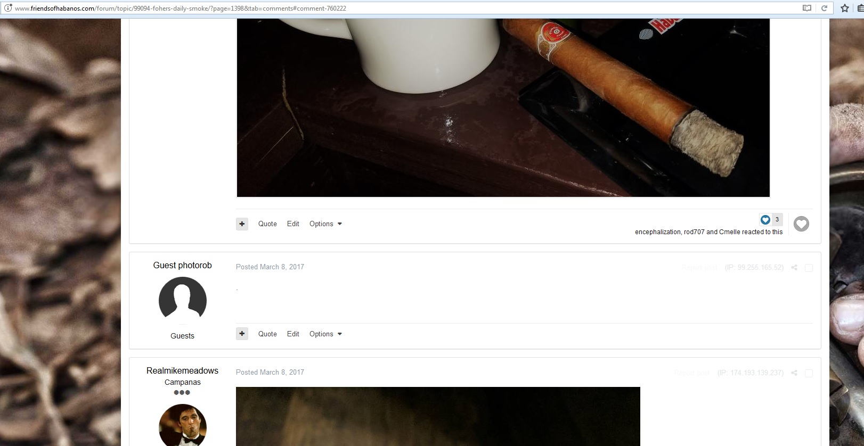Click the forum URL address field

click(x=405, y=8)
